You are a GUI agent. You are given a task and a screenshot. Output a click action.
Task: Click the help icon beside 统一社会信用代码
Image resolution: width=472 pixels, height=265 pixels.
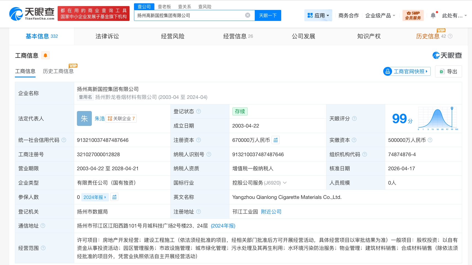pyautogui.click(x=64, y=140)
